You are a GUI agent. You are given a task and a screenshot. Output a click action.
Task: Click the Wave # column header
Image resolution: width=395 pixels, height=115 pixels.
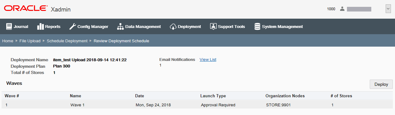(12, 96)
